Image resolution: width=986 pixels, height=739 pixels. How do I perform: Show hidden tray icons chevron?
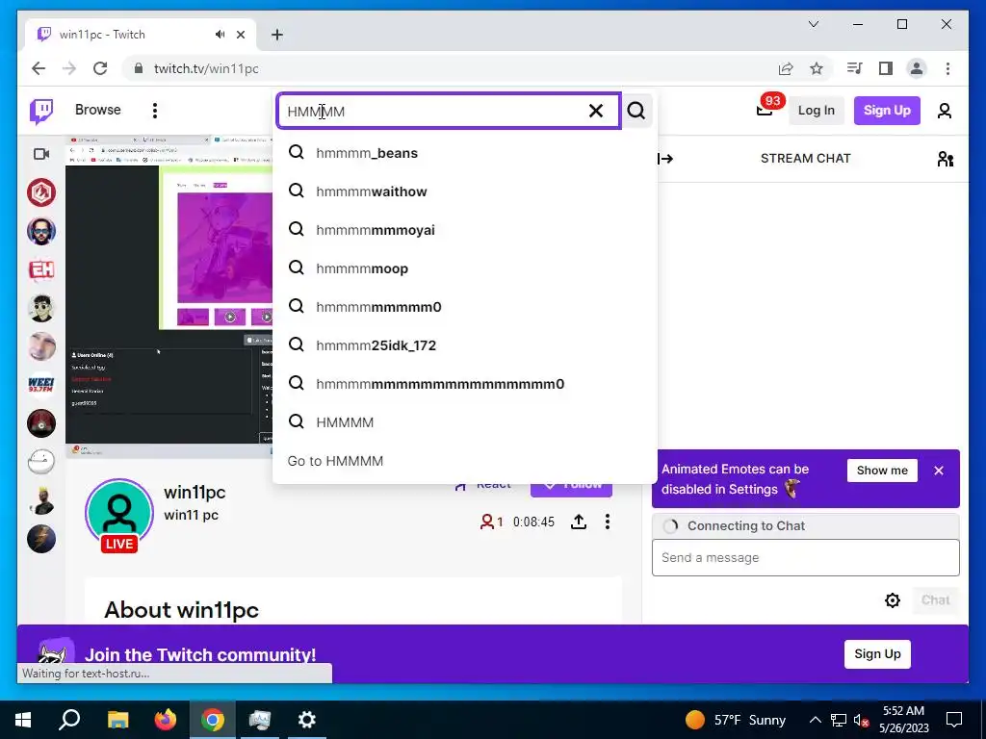[x=815, y=720]
